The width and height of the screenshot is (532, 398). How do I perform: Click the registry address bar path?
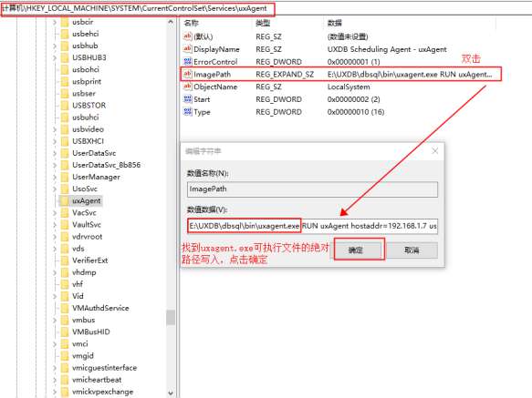(266, 8)
